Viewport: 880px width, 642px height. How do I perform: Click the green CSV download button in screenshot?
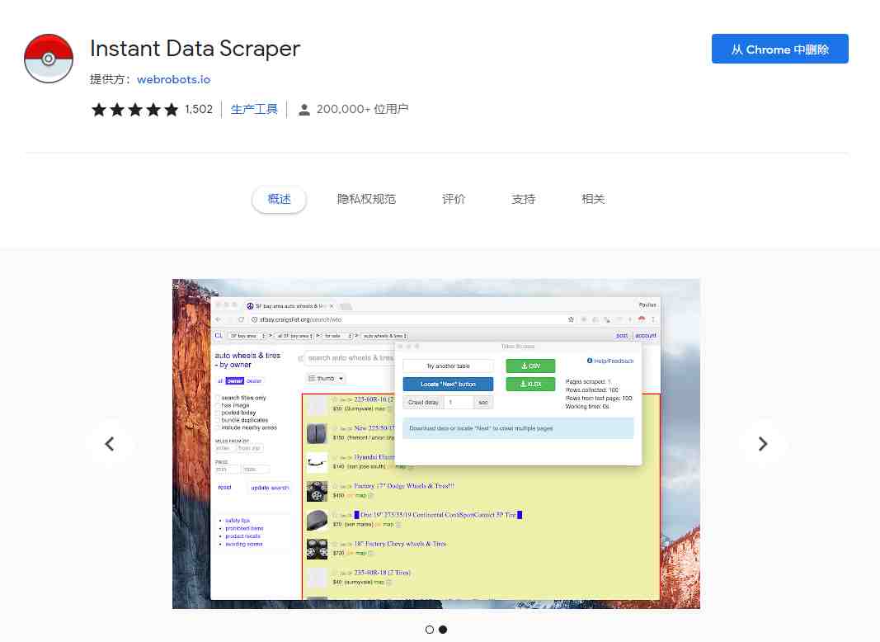pyautogui.click(x=530, y=366)
